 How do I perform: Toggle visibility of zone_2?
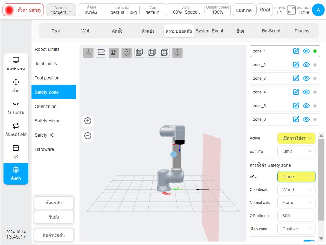coord(306,65)
